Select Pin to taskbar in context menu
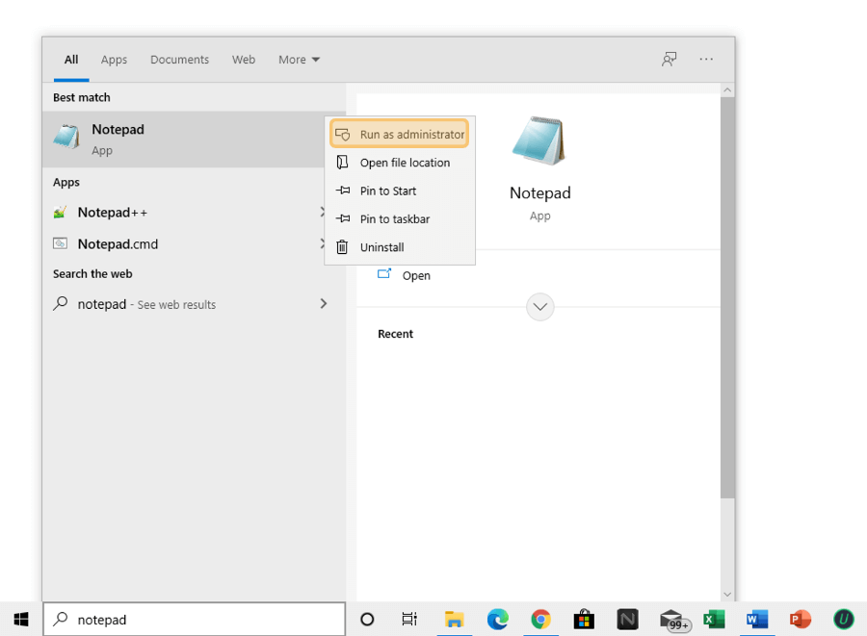 click(x=399, y=218)
